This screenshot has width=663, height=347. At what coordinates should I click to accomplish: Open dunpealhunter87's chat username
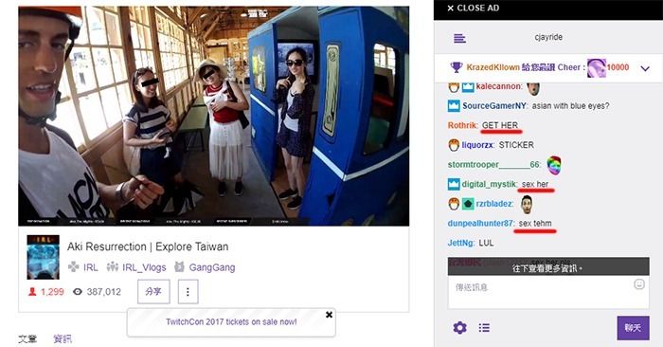[x=481, y=223]
